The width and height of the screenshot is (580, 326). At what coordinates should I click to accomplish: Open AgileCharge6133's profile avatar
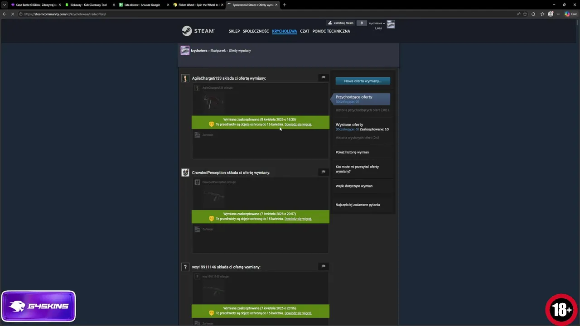point(185,78)
